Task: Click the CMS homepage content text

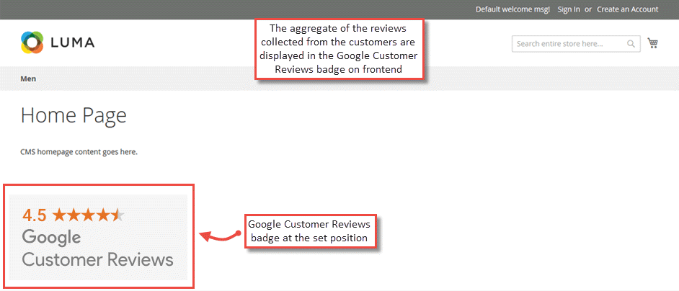Action: click(x=79, y=152)
